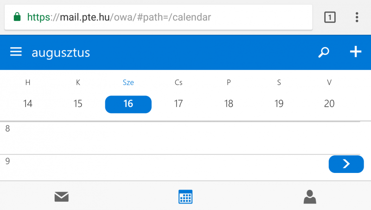
Task: Select Monday 14 in week strip
Action: [x=28, y=103]
